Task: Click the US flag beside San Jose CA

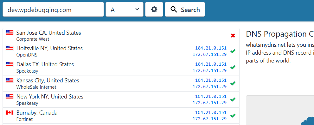Action: [x=10, y=33]
